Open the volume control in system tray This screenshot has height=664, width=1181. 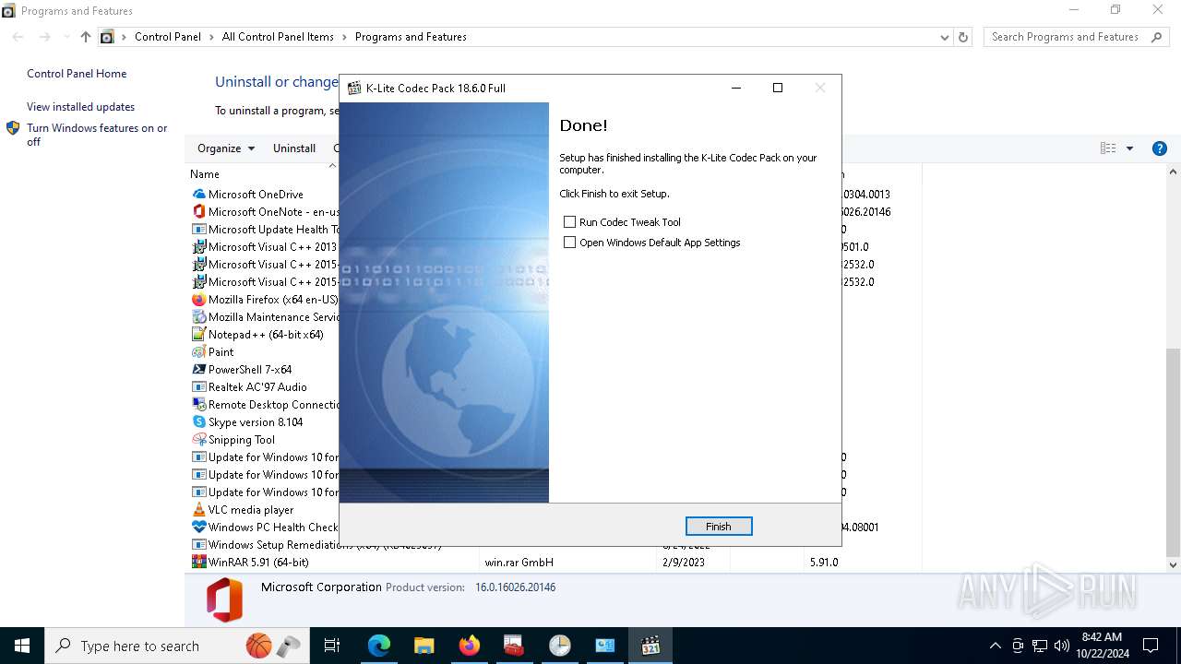pyautogui.click(x=1061, y=646)
